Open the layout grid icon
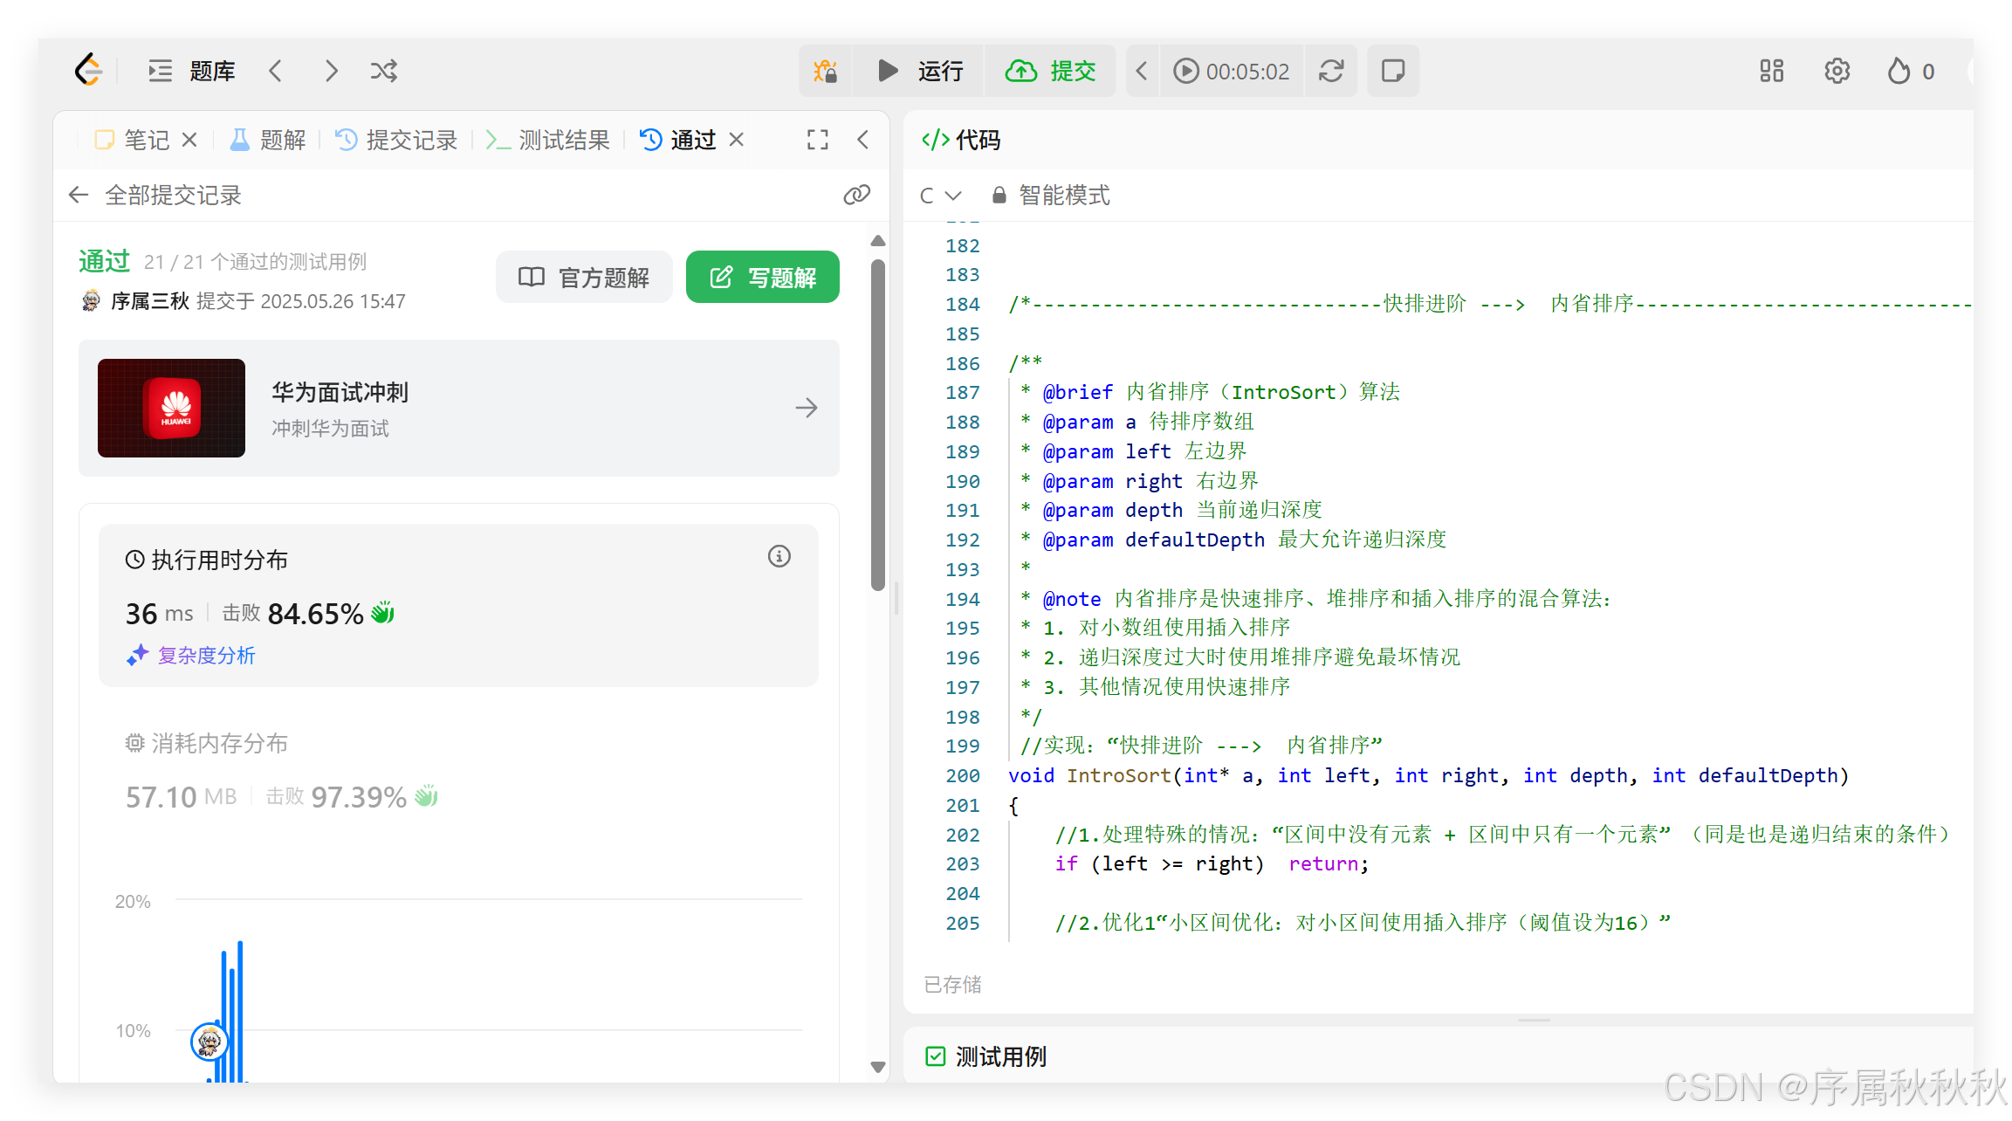Image resolution: width=2012 pixels, height=1121 pixels. 1771,71
